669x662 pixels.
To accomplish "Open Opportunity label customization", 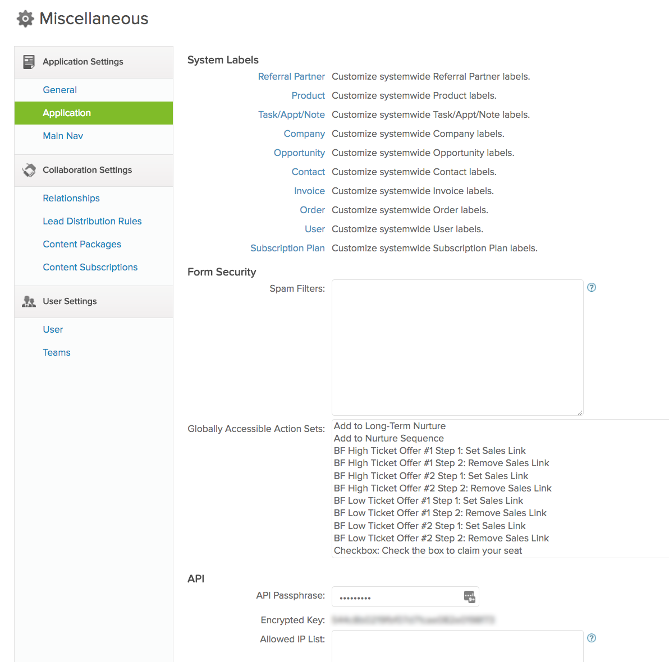I will (x=299, y=153).
